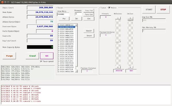This screenshot has width=172, height=106.
Task: Click the Person group Payload Variance field
Action: coord(87,71)
